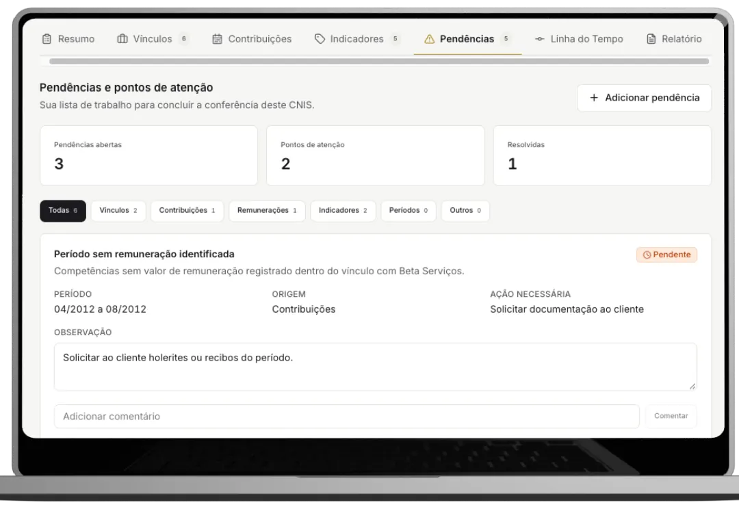Click the subtitle 'Sua lista de trabalho' text
Screen dimensions: 739x509
[177, 105]
